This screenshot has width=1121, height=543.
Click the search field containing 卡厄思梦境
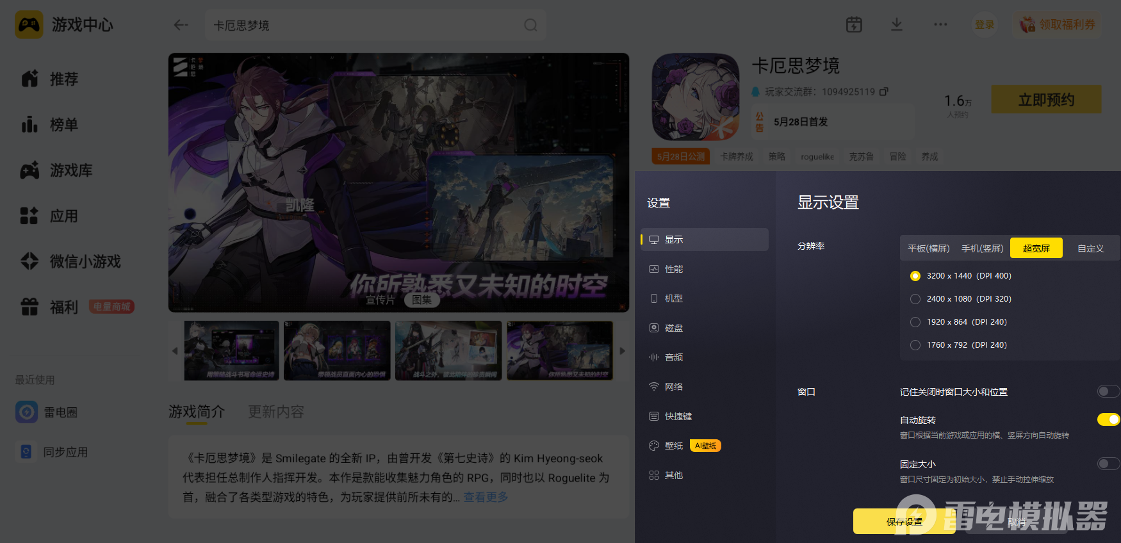pyautogui.click(x=375, y=25)
